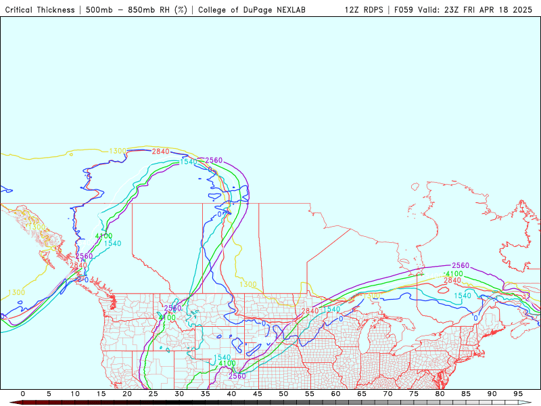Click the 'F059' forecast hour label

click(403, 9)
